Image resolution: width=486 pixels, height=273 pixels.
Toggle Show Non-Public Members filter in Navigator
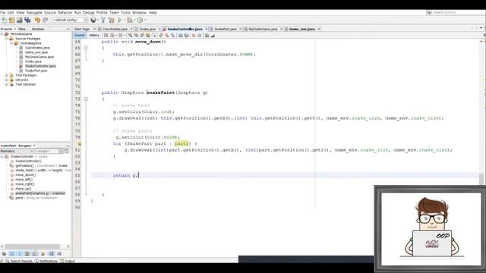(27, 254)
